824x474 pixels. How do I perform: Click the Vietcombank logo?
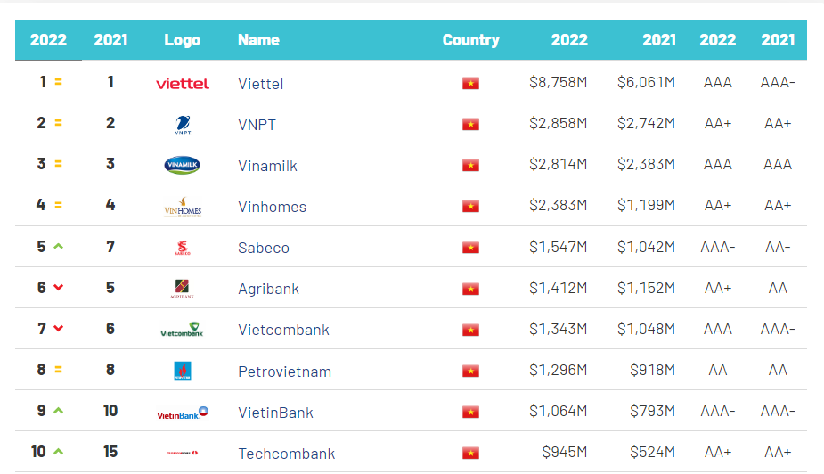click(x=182, y=330)
